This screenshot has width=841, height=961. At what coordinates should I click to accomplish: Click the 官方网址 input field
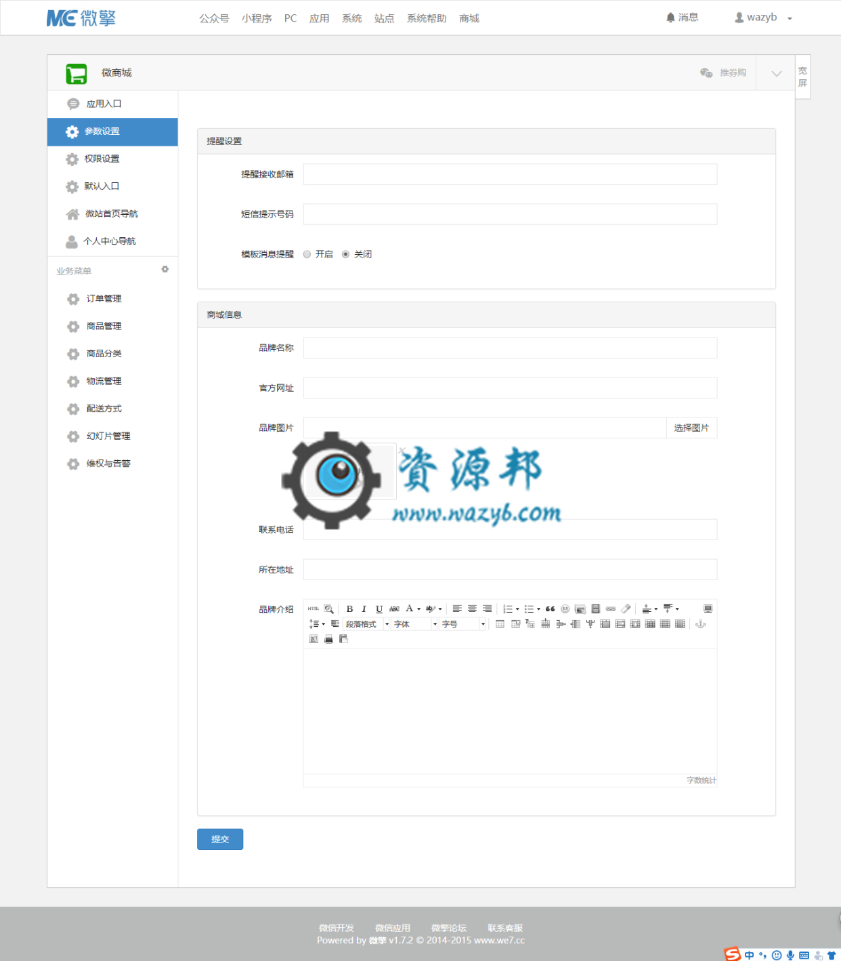510,388
